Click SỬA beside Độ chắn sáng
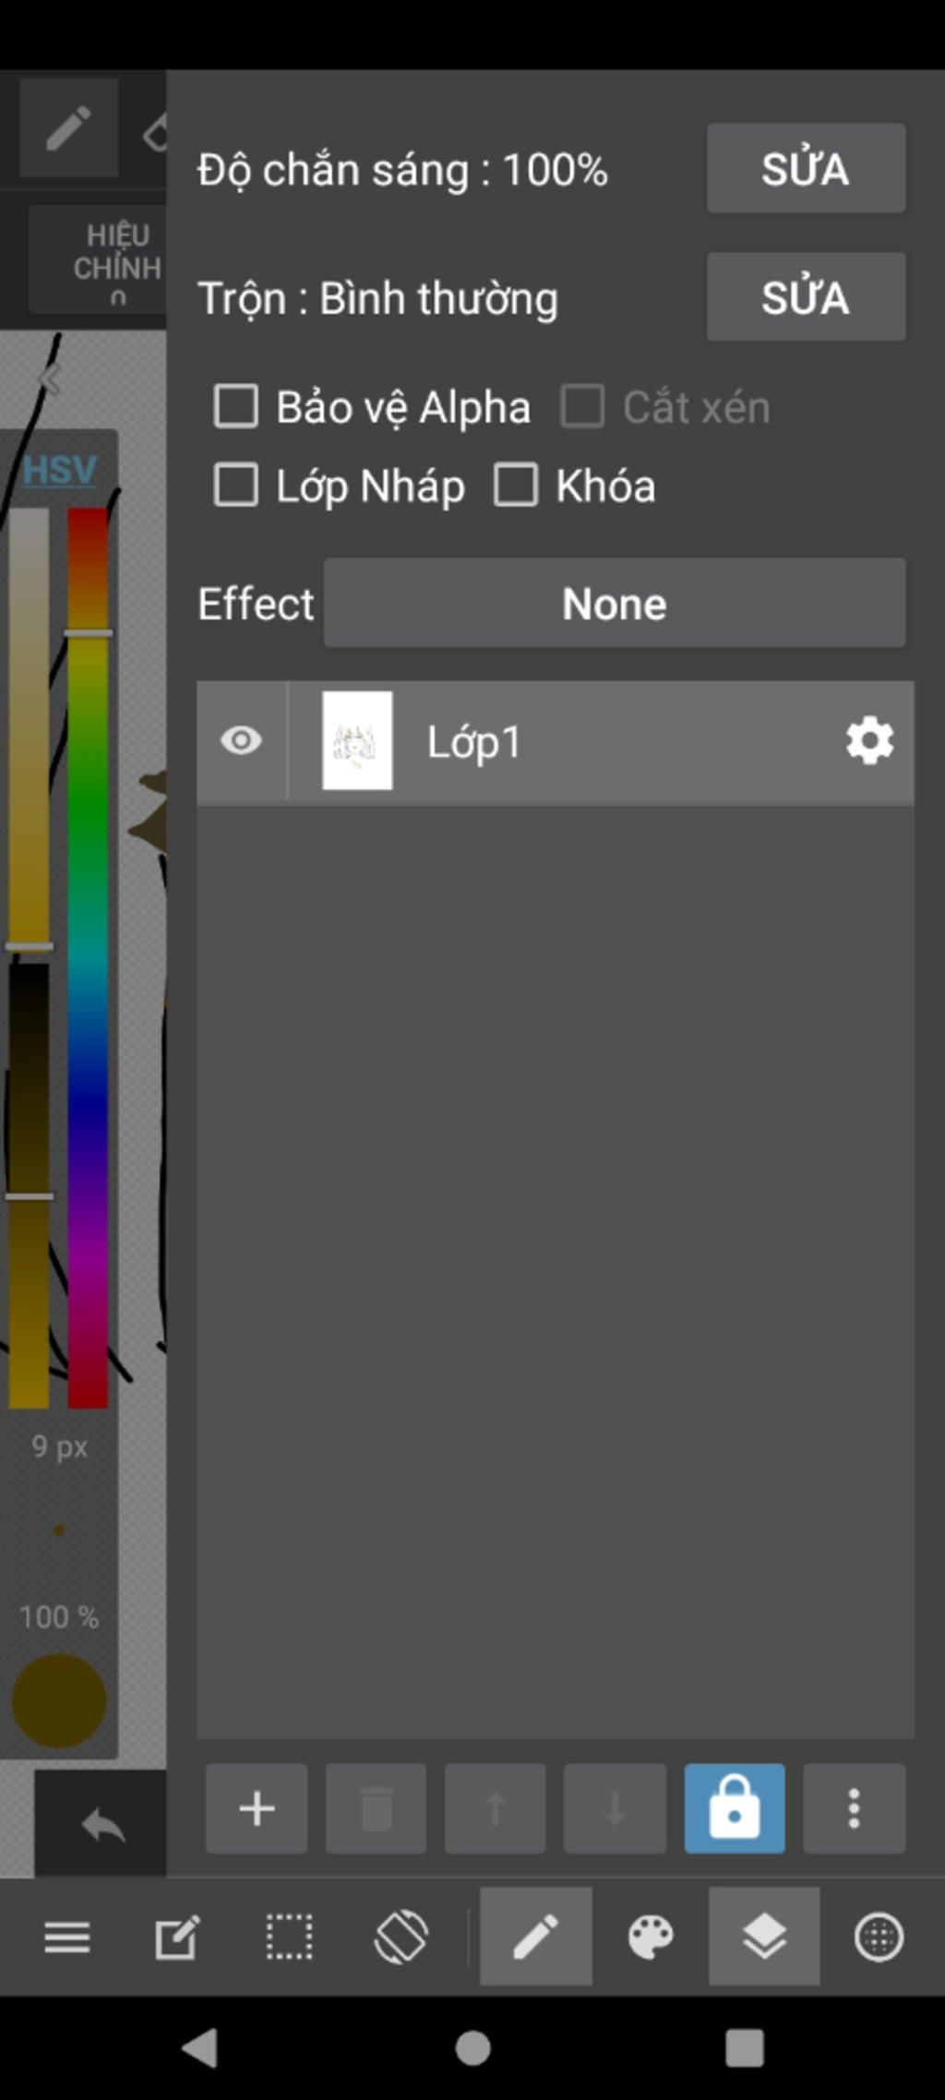 [x=806, y=169]
